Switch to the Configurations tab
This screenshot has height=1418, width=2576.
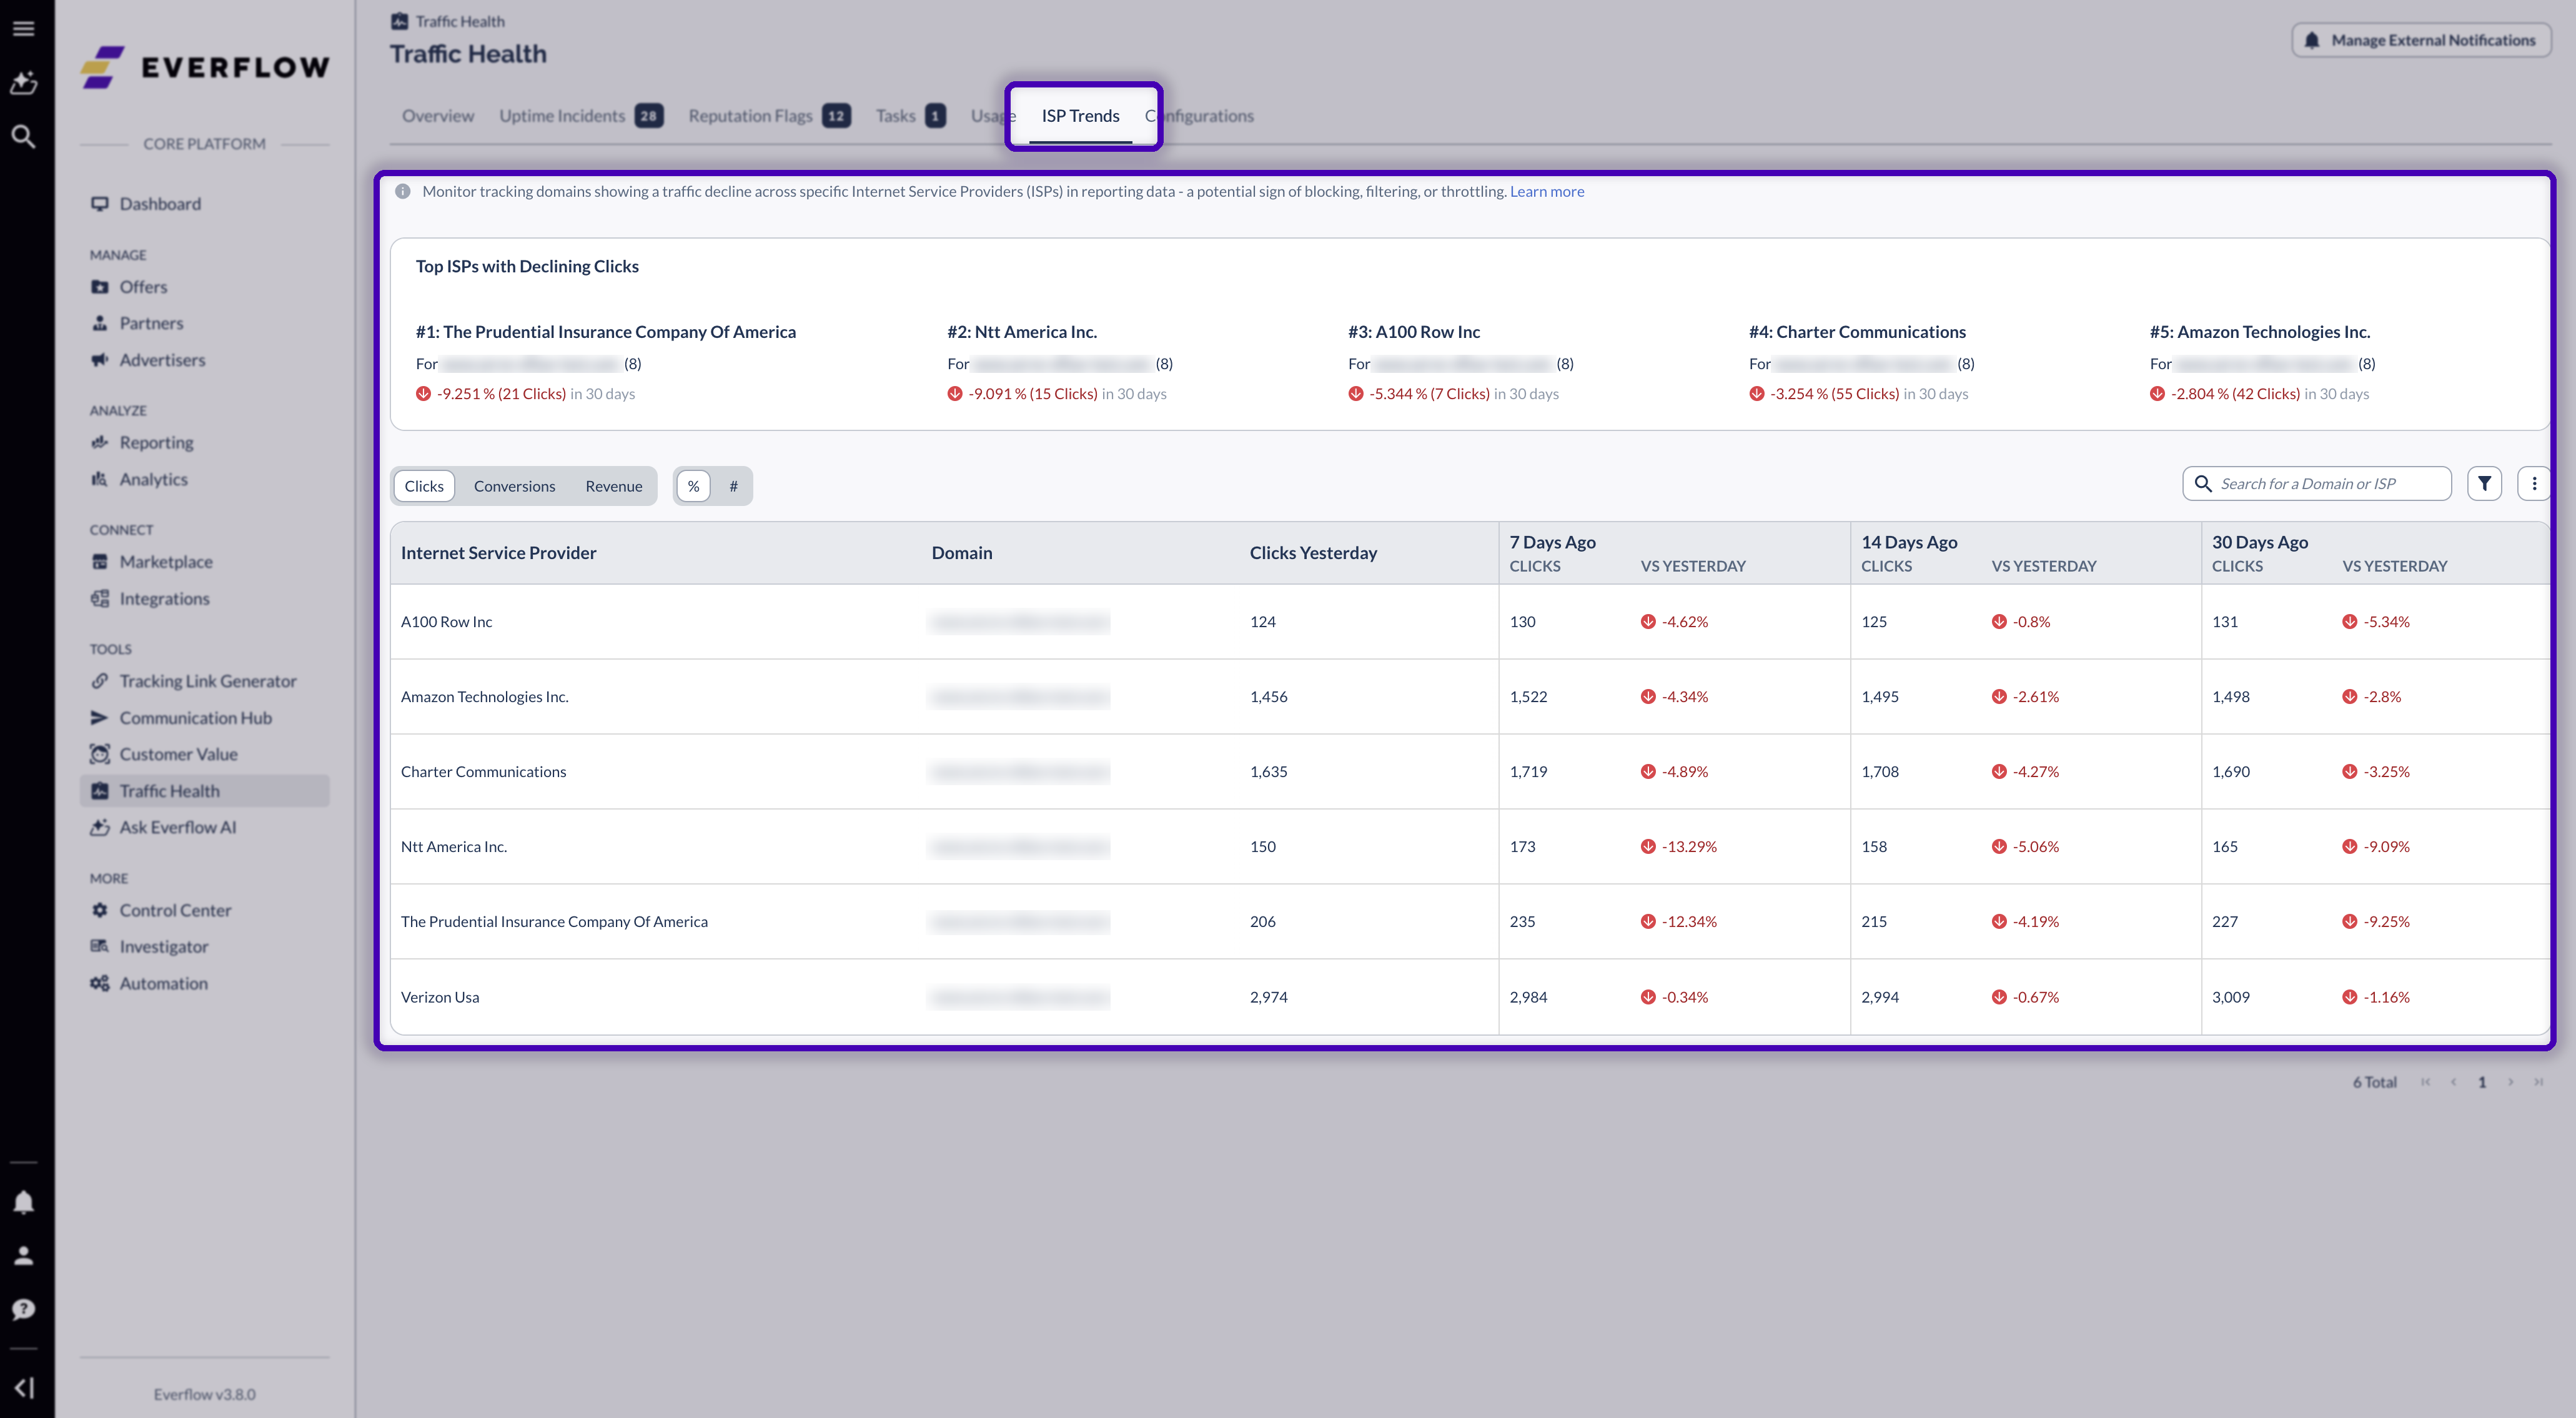tap(1199, 116)
